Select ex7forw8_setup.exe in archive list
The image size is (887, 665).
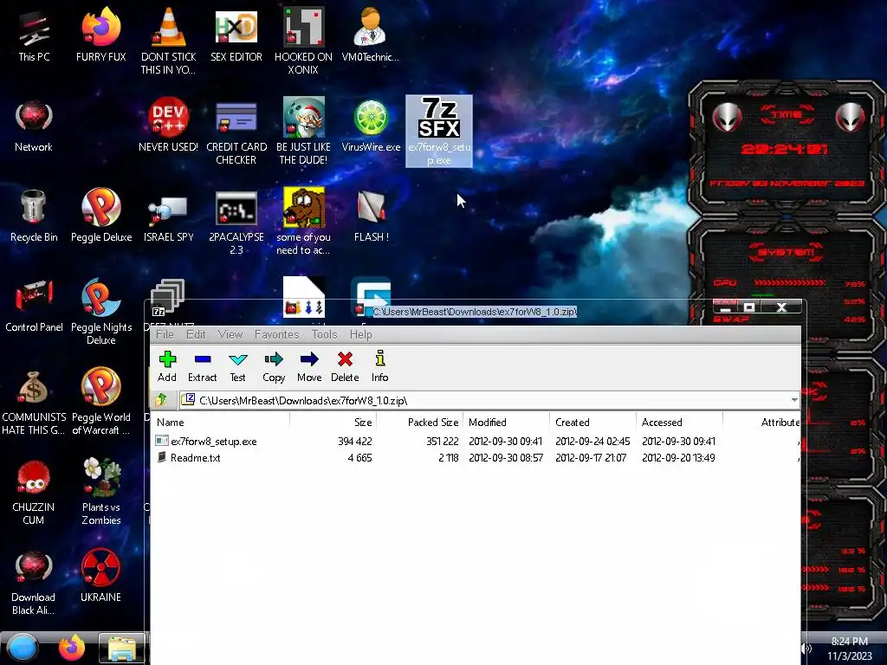[x=214, y=441]
